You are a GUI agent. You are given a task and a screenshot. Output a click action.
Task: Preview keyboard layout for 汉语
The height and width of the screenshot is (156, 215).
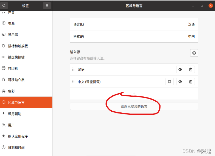click(x=180, y=70)
